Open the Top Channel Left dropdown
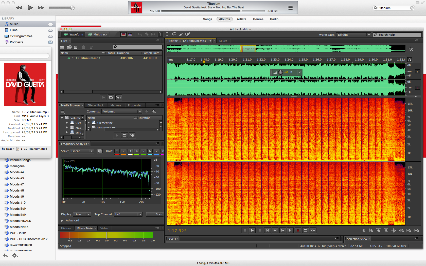The image size is (426, 266). 128,214
